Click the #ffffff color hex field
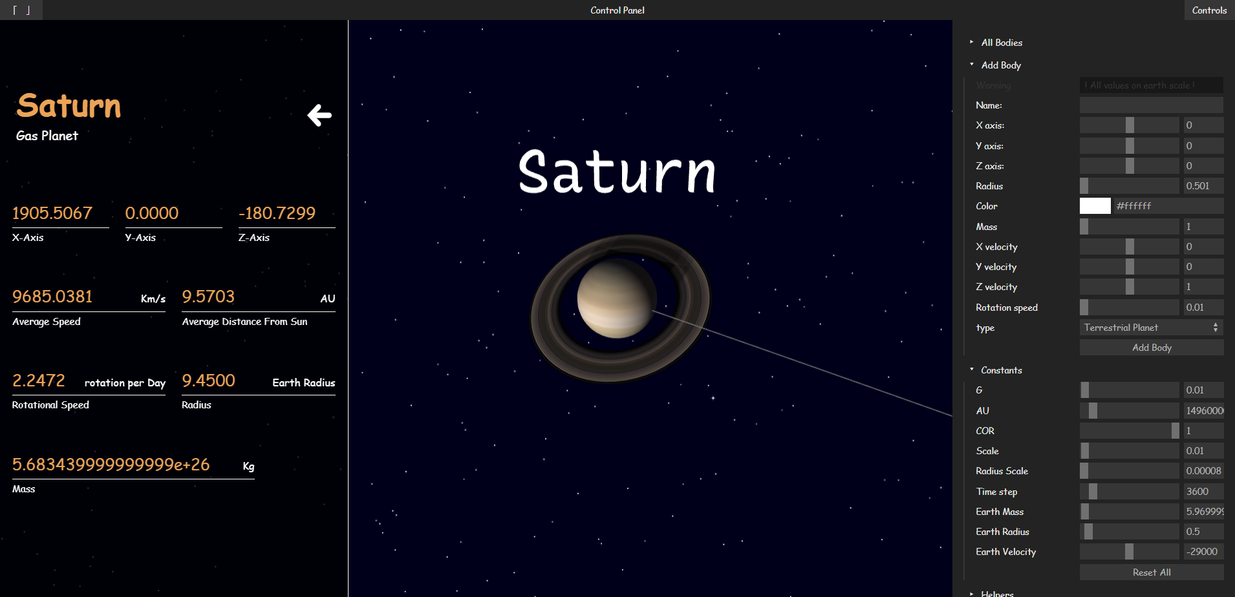 point(1168,206)
